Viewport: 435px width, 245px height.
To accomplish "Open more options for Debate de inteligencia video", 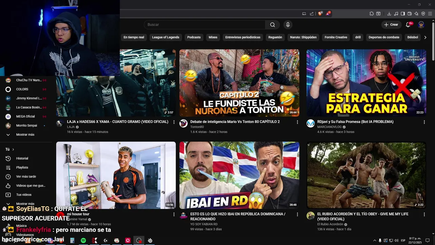I will click(x=297, y=122).
